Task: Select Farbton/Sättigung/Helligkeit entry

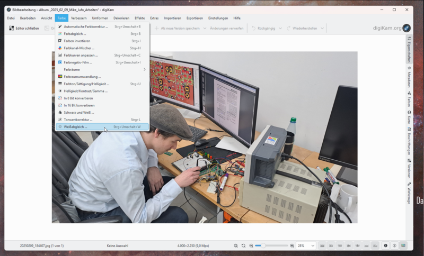Action: [x=102, y=84]
